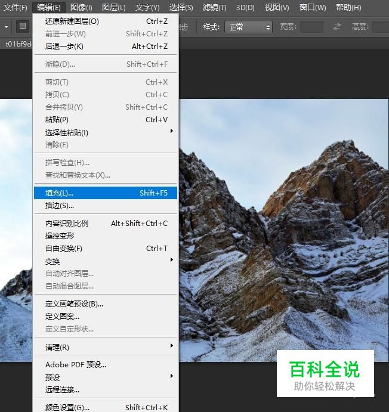Click the new selection square icon
The width and height of the screenshot is (389, 412).
coord(23,27)
